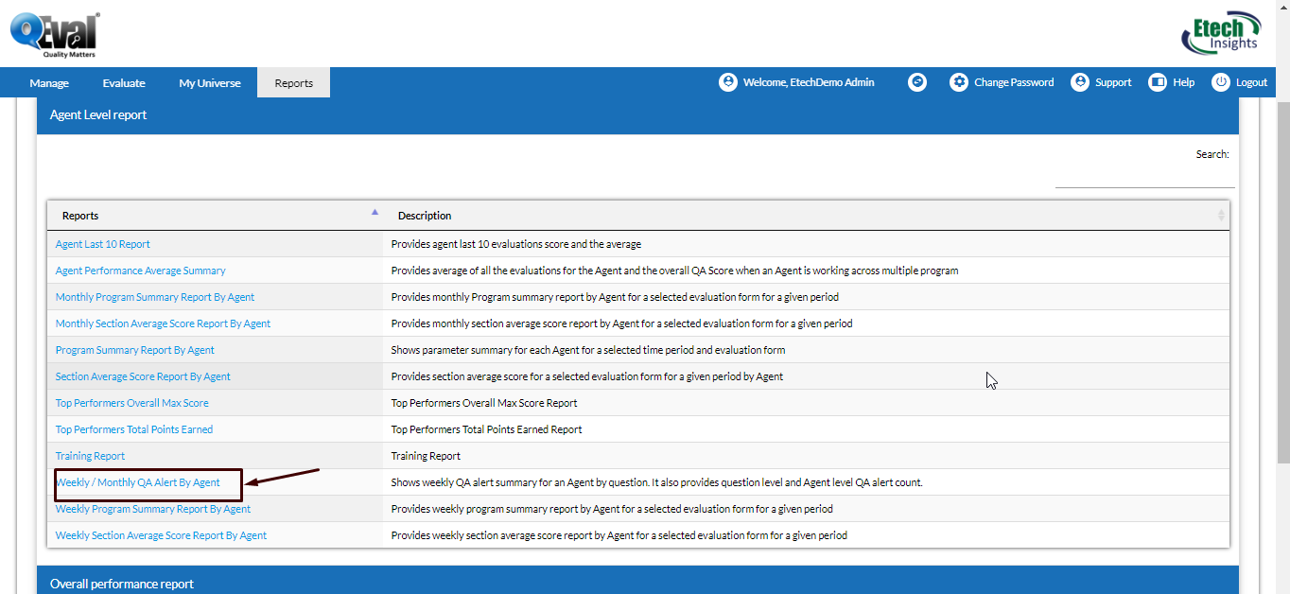The image size is (1290, 594).
Task: Click description 'Provides weekly section average score report'
Action: coord(619,535)
